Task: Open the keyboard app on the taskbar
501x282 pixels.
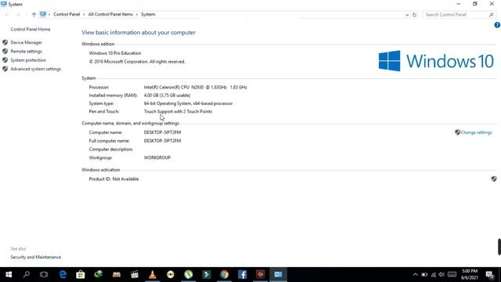Action: [117, 274]
